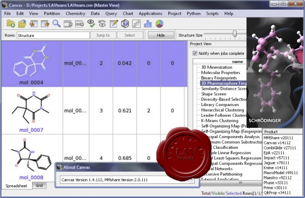The width and height of the screenshot is (305, 198).
Task: Select Binary Fingerprints tree item
Action: click(219, 78)
